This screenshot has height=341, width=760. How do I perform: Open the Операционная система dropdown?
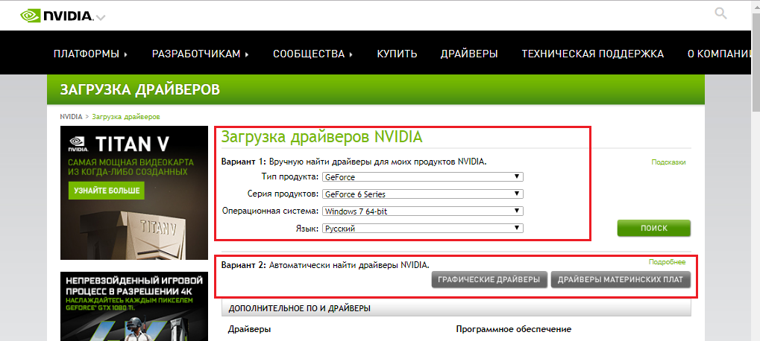coord(423,211)
